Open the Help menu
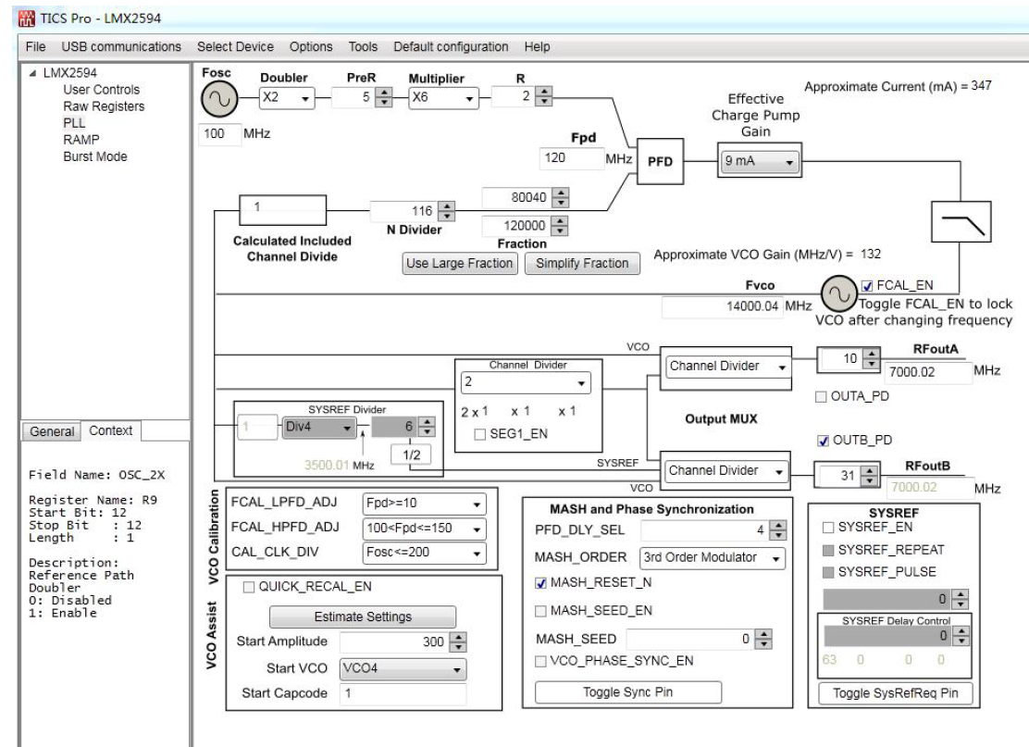Image resolution: width=1029 pixels, height=747 pixels. click(x=537, y=46)
